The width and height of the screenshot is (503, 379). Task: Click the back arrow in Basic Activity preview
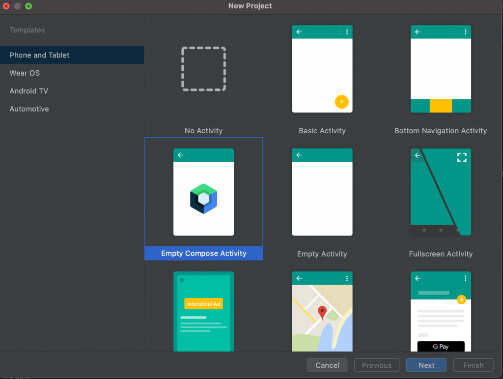[x=299, y=32]
